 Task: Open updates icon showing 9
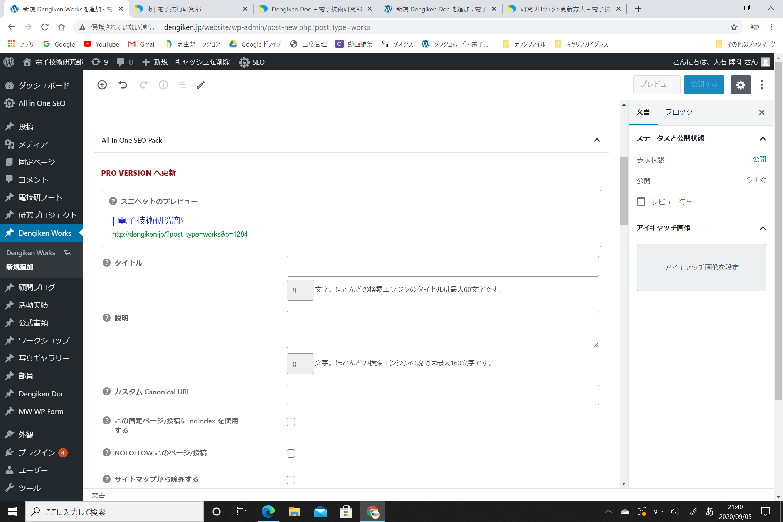click(x=100, y=62)
